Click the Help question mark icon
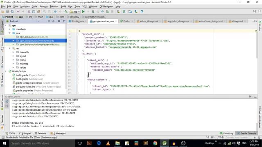The height and width of the screenshot is (147, 262). click(142, 12)
